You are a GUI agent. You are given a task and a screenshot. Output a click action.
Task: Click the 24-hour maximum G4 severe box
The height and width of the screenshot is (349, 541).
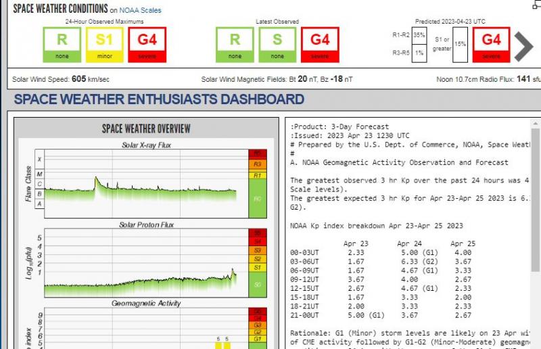tap(147, 45)
